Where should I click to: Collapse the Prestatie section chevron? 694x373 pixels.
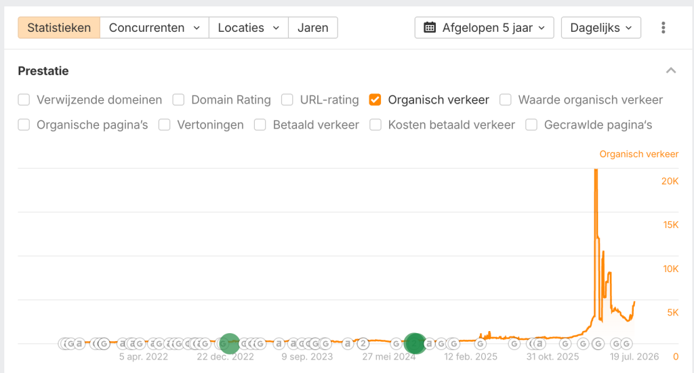tap(671, 70)
